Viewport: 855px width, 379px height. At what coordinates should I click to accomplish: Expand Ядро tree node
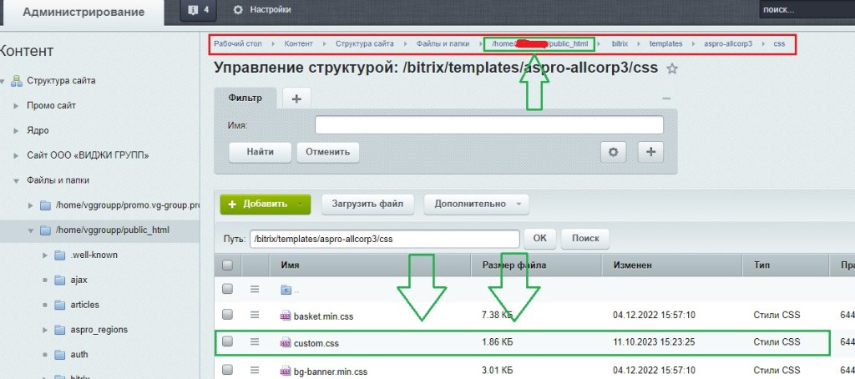[x=17, y=131]
